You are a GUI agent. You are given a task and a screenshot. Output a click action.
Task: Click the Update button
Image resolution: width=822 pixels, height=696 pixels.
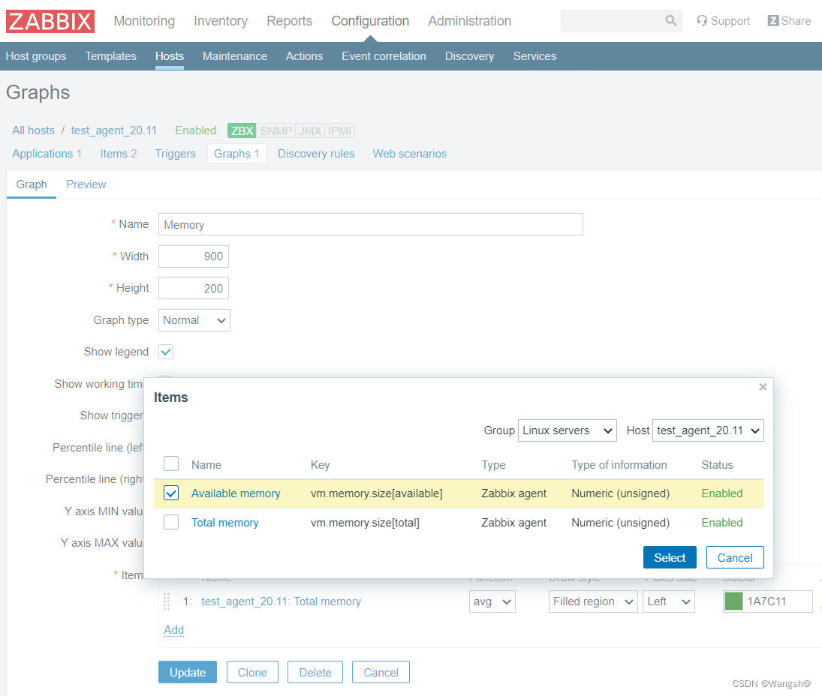tap(188, 673)
